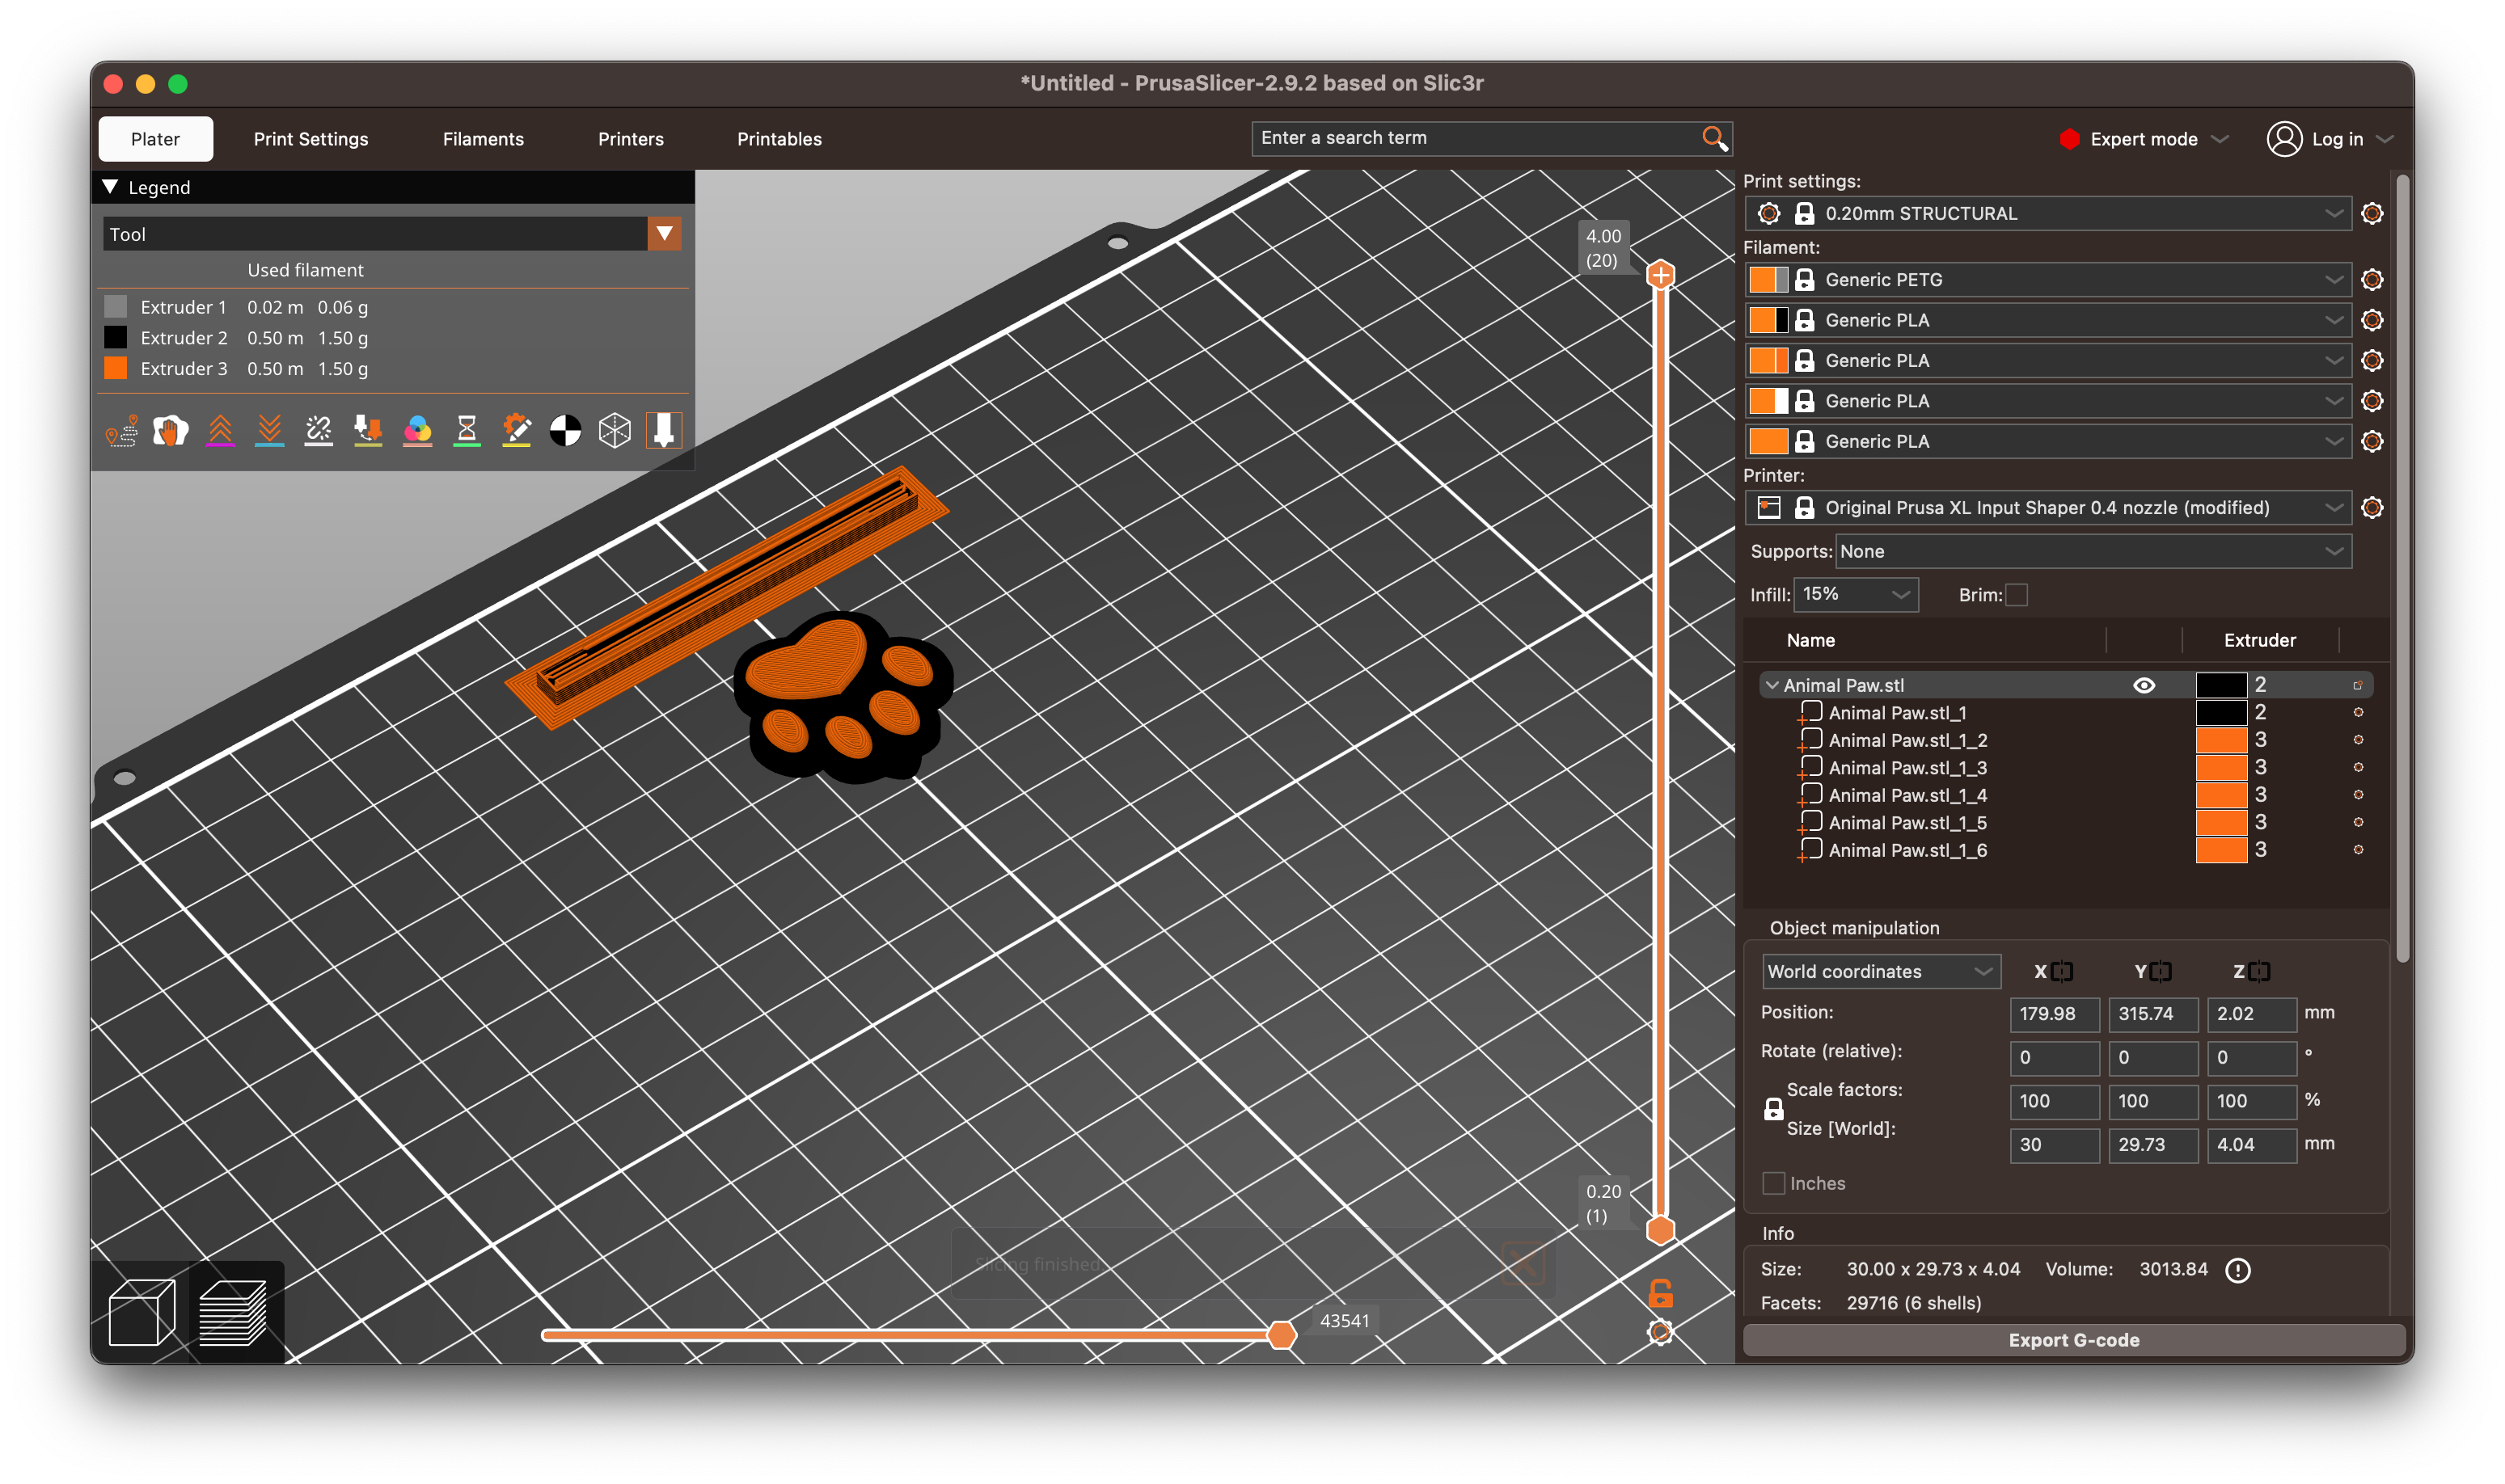Toggle Y axis mirror button
The height and width of the screenshot is (1484, 2505).
click(x=2160, y=971)
